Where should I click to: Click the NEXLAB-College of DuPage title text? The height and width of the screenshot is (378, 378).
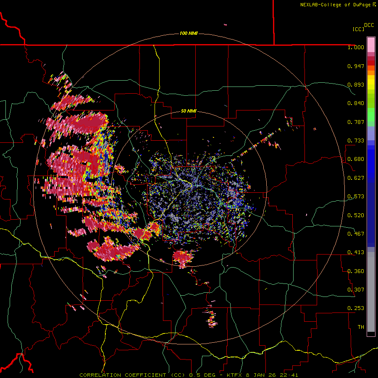335,5
